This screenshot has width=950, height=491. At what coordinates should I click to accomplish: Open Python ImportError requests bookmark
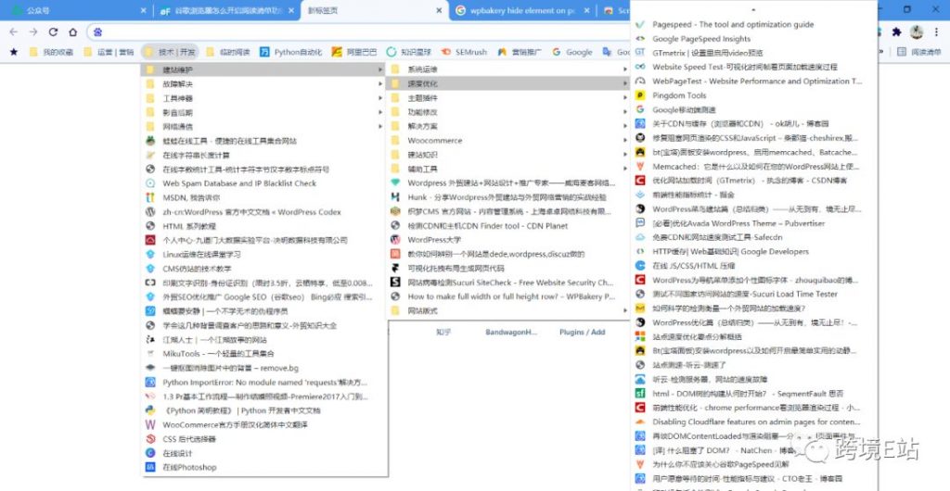pos(264,383)
